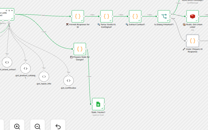Click the output handle of Redis: Get Union Link2

click(199, 16)
